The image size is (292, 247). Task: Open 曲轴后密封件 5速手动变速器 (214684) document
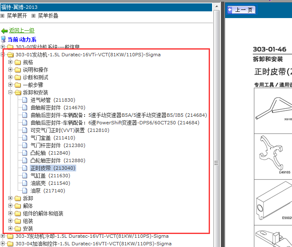(119, 115)
